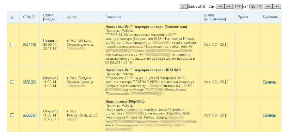Click the refresh records icon

coord(184,6)
